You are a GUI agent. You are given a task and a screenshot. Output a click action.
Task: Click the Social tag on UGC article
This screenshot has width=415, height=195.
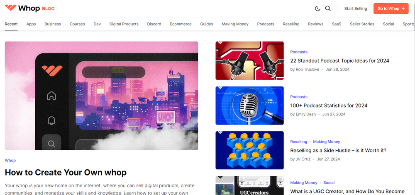pyautogui.click(x=329, y=183)
